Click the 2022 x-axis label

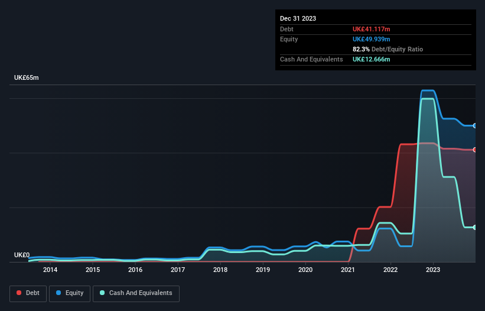point(390,270)
